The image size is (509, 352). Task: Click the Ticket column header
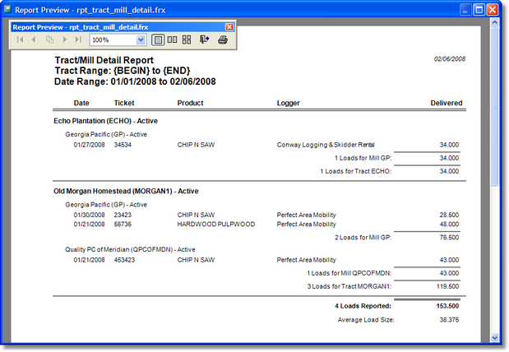click(124, 103)
